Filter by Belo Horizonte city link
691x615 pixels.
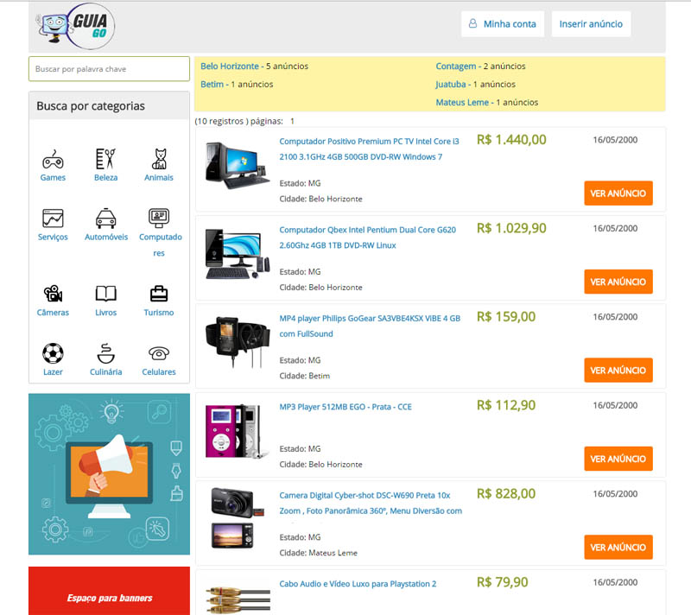pos(230,67)
